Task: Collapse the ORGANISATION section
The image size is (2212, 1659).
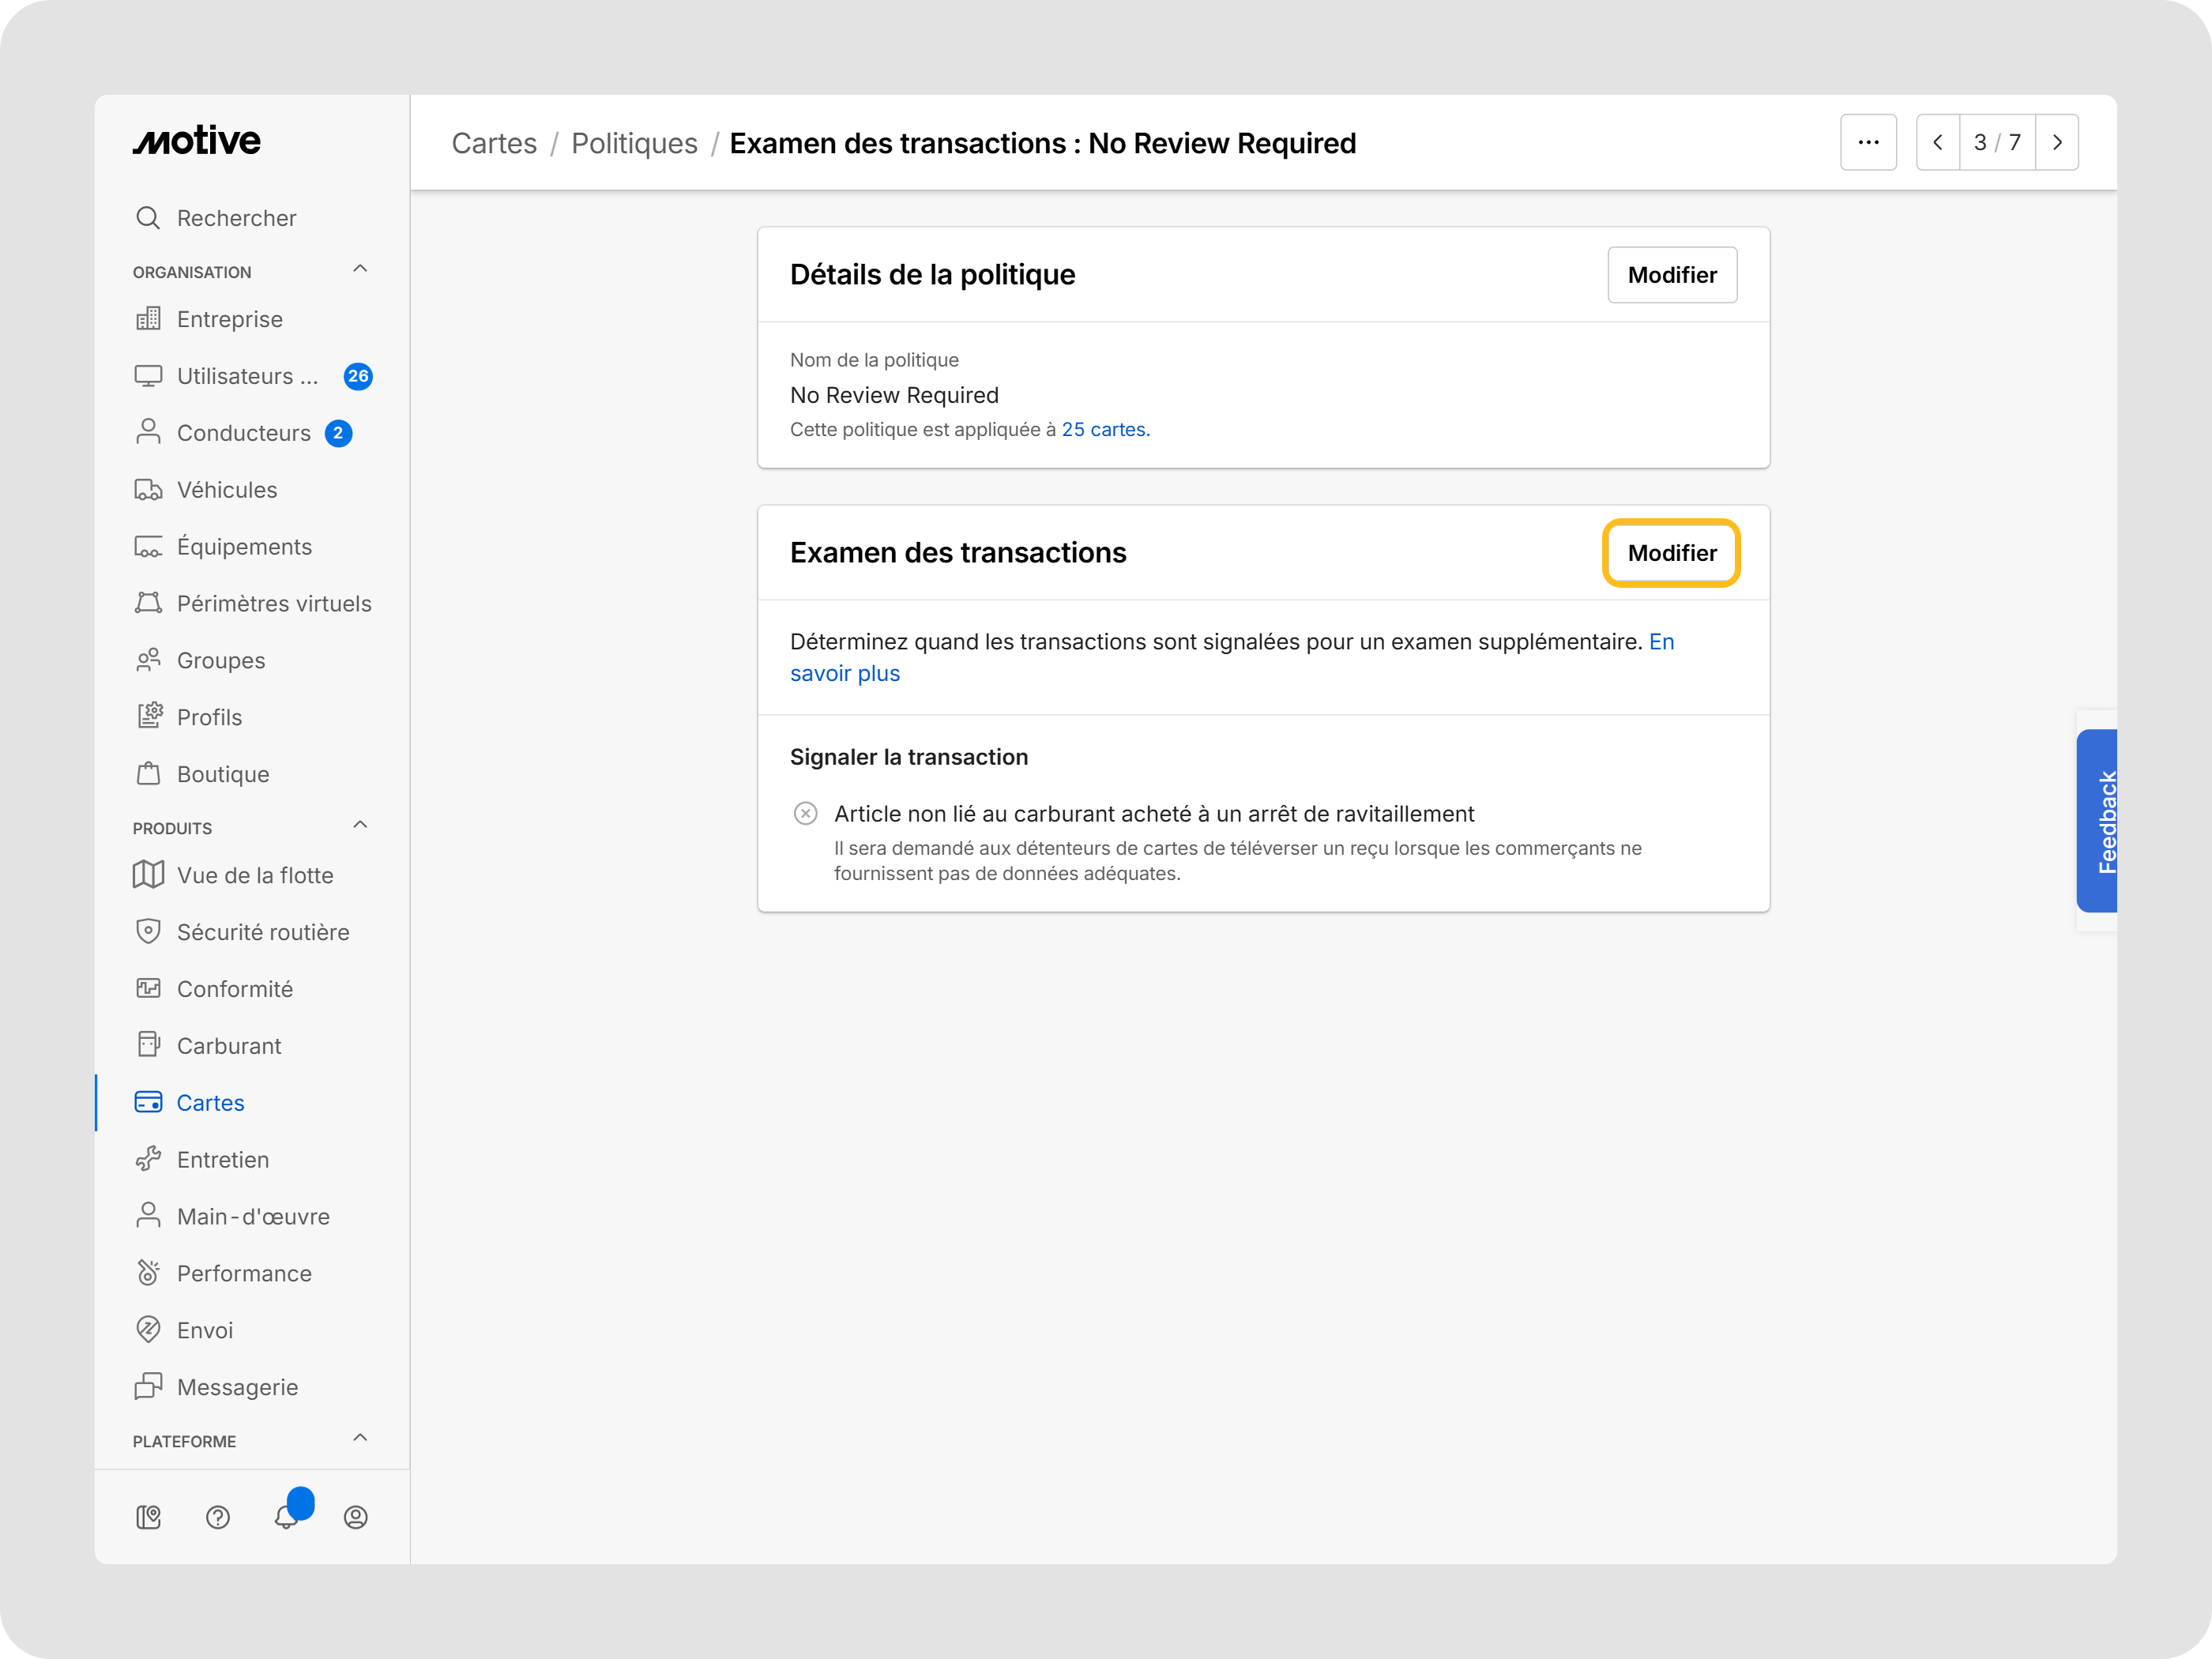Action: pyautogui.click(x=360, y=269)
